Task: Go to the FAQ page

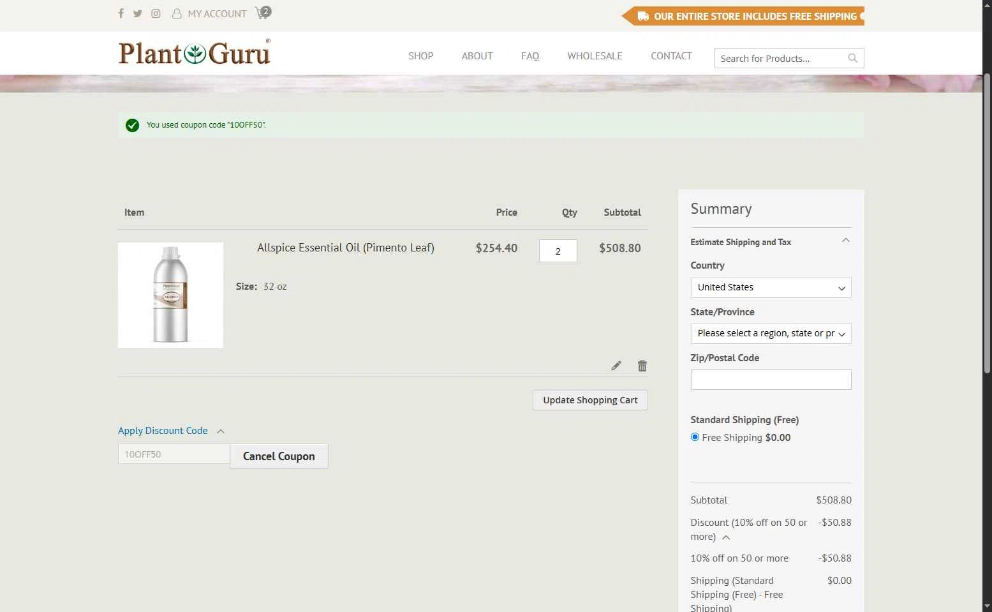Action: click(530, 56)
